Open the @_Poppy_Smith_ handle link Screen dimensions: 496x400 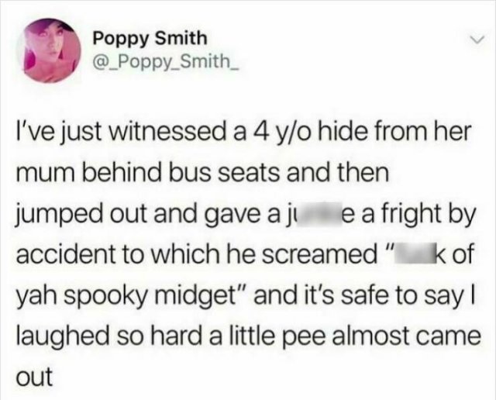click(x=165, y=62)
